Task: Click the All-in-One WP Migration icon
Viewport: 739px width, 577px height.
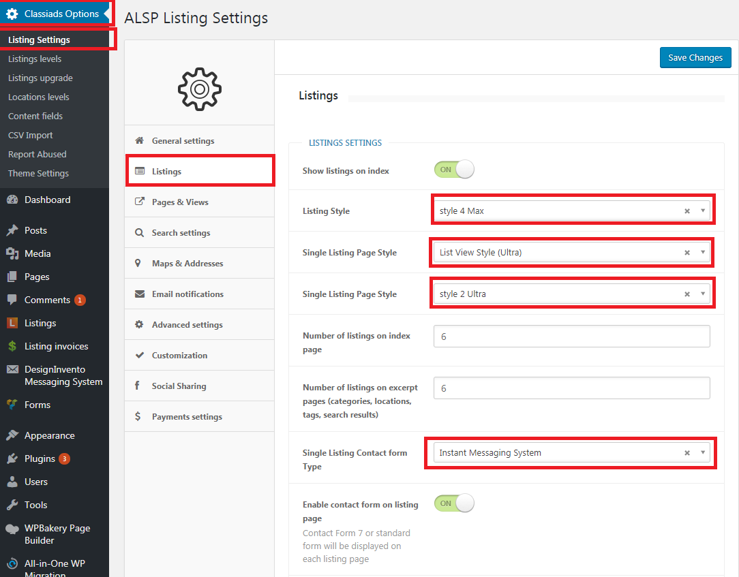Action: point(12,564)
